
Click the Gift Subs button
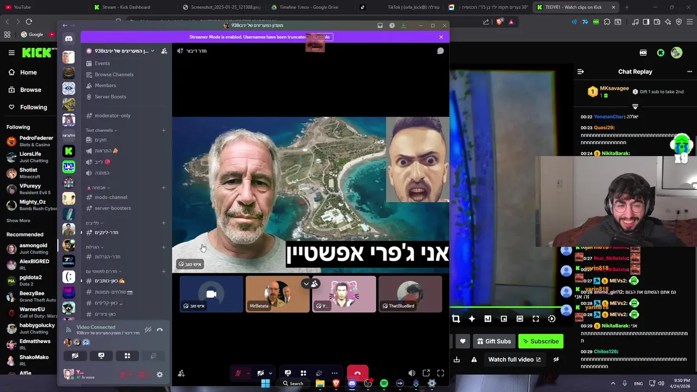[493, 341]
